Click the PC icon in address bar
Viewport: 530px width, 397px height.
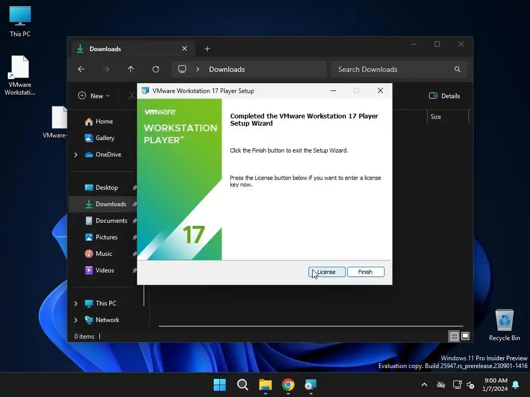tap(182, 69)
